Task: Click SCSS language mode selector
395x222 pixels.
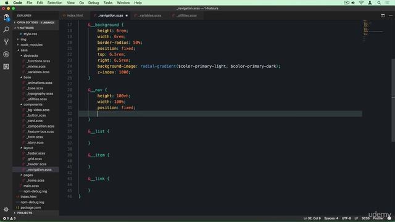Action: tap(365, 218)
